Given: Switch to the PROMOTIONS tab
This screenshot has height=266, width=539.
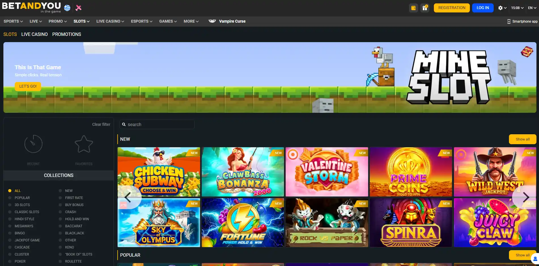Looking at the screenshot, I should click(x=67, y=34).
